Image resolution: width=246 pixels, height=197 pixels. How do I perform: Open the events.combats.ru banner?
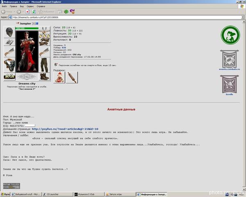(x=229, y=59)
